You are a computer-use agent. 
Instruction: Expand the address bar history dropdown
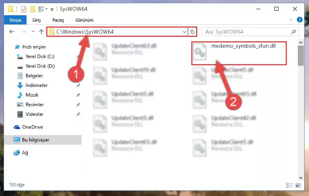[184, 32]
